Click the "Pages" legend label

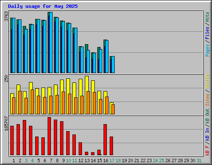(207, 50)
